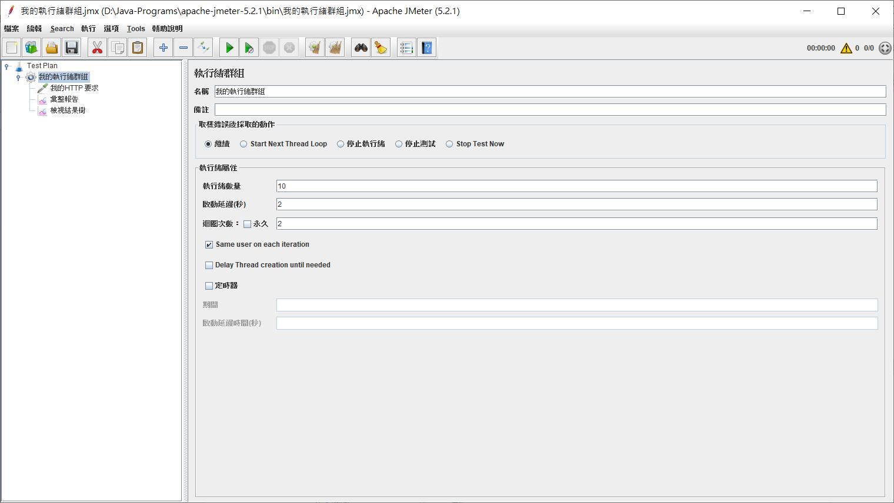Create a new test plan
The image size is (894, 503).
click(12, 48)
